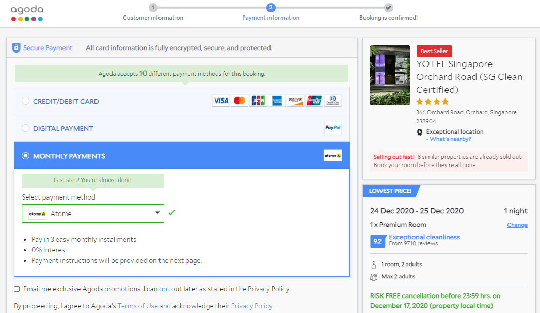The width and height of the screenshot is (540, 313).
Task: Click the Exceptional cleanliness link
Action: 424,237
